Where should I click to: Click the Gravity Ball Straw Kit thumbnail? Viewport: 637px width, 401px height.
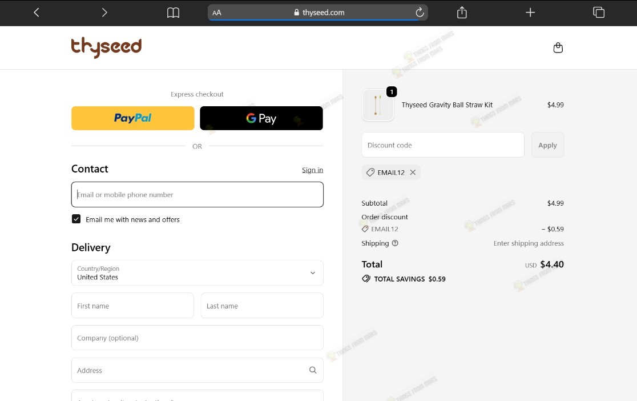(x=378, y=105)
